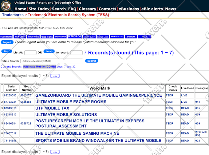209x155 pixels.
Task: Open News in top navigation
Action: coord(171,9)
